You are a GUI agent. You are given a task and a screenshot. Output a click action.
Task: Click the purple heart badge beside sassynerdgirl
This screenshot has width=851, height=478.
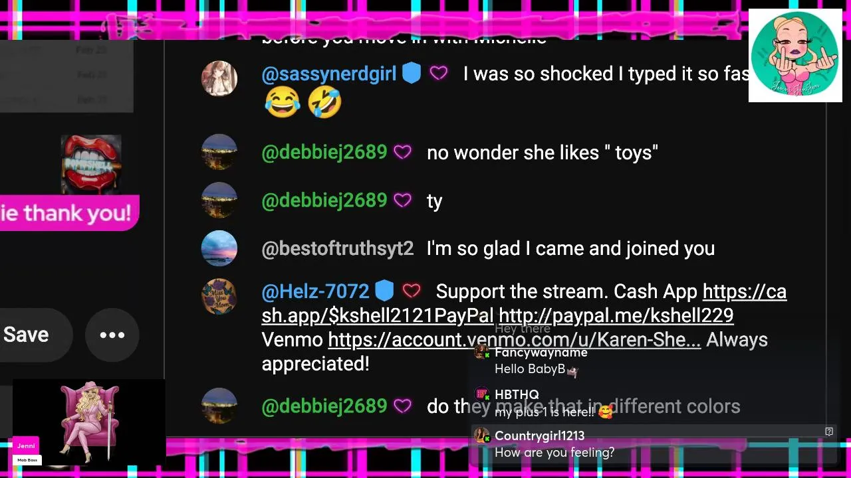click(x=439, y=73)
